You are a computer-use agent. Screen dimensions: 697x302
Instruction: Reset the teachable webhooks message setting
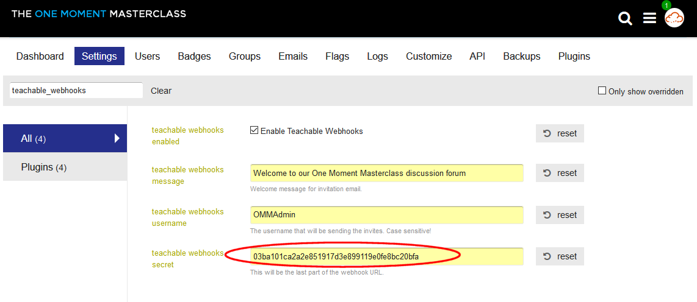tap(560, 173)
